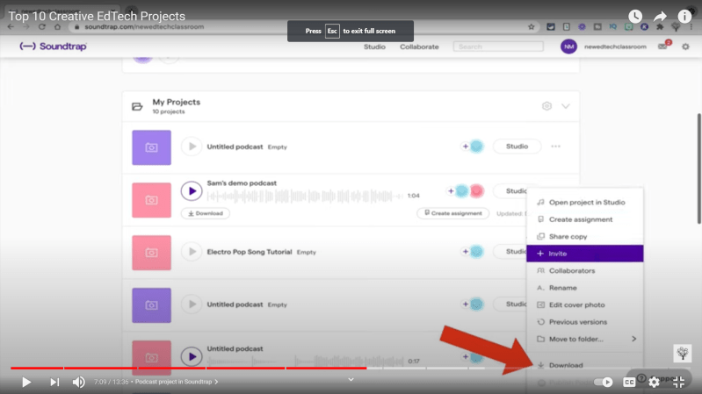Viewport: 702px width, 394px height.
Task: Play Sam's demo podcast
Action: [x=191, y=190]
